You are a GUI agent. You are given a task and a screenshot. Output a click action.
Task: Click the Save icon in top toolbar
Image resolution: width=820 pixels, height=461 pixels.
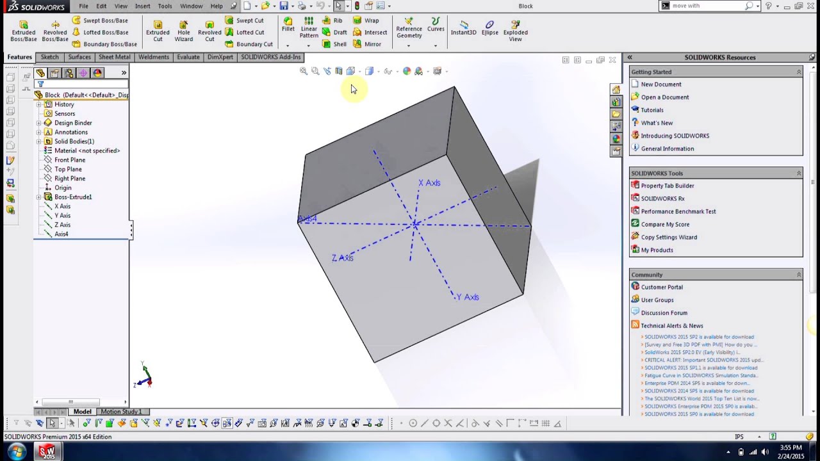284,6
